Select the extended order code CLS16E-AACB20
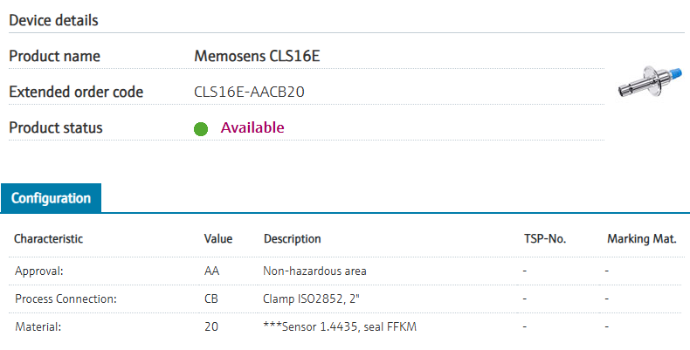This screenshot has width=690, height=350. click(249, 92)
